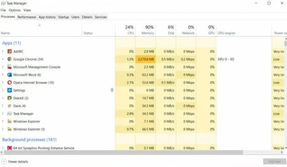Click the AdiIRC process icon
The height and width of the screenshot is (167, 287).
pyautogui.click(x=9, y=52)
